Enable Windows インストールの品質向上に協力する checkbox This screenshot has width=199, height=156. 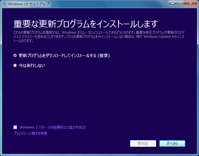15,127
